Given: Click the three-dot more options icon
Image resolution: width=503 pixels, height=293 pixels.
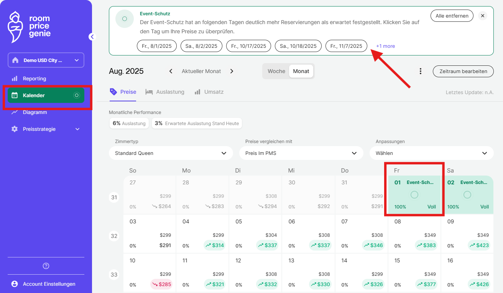Looking at the screenshot, I should pos(421,71).
